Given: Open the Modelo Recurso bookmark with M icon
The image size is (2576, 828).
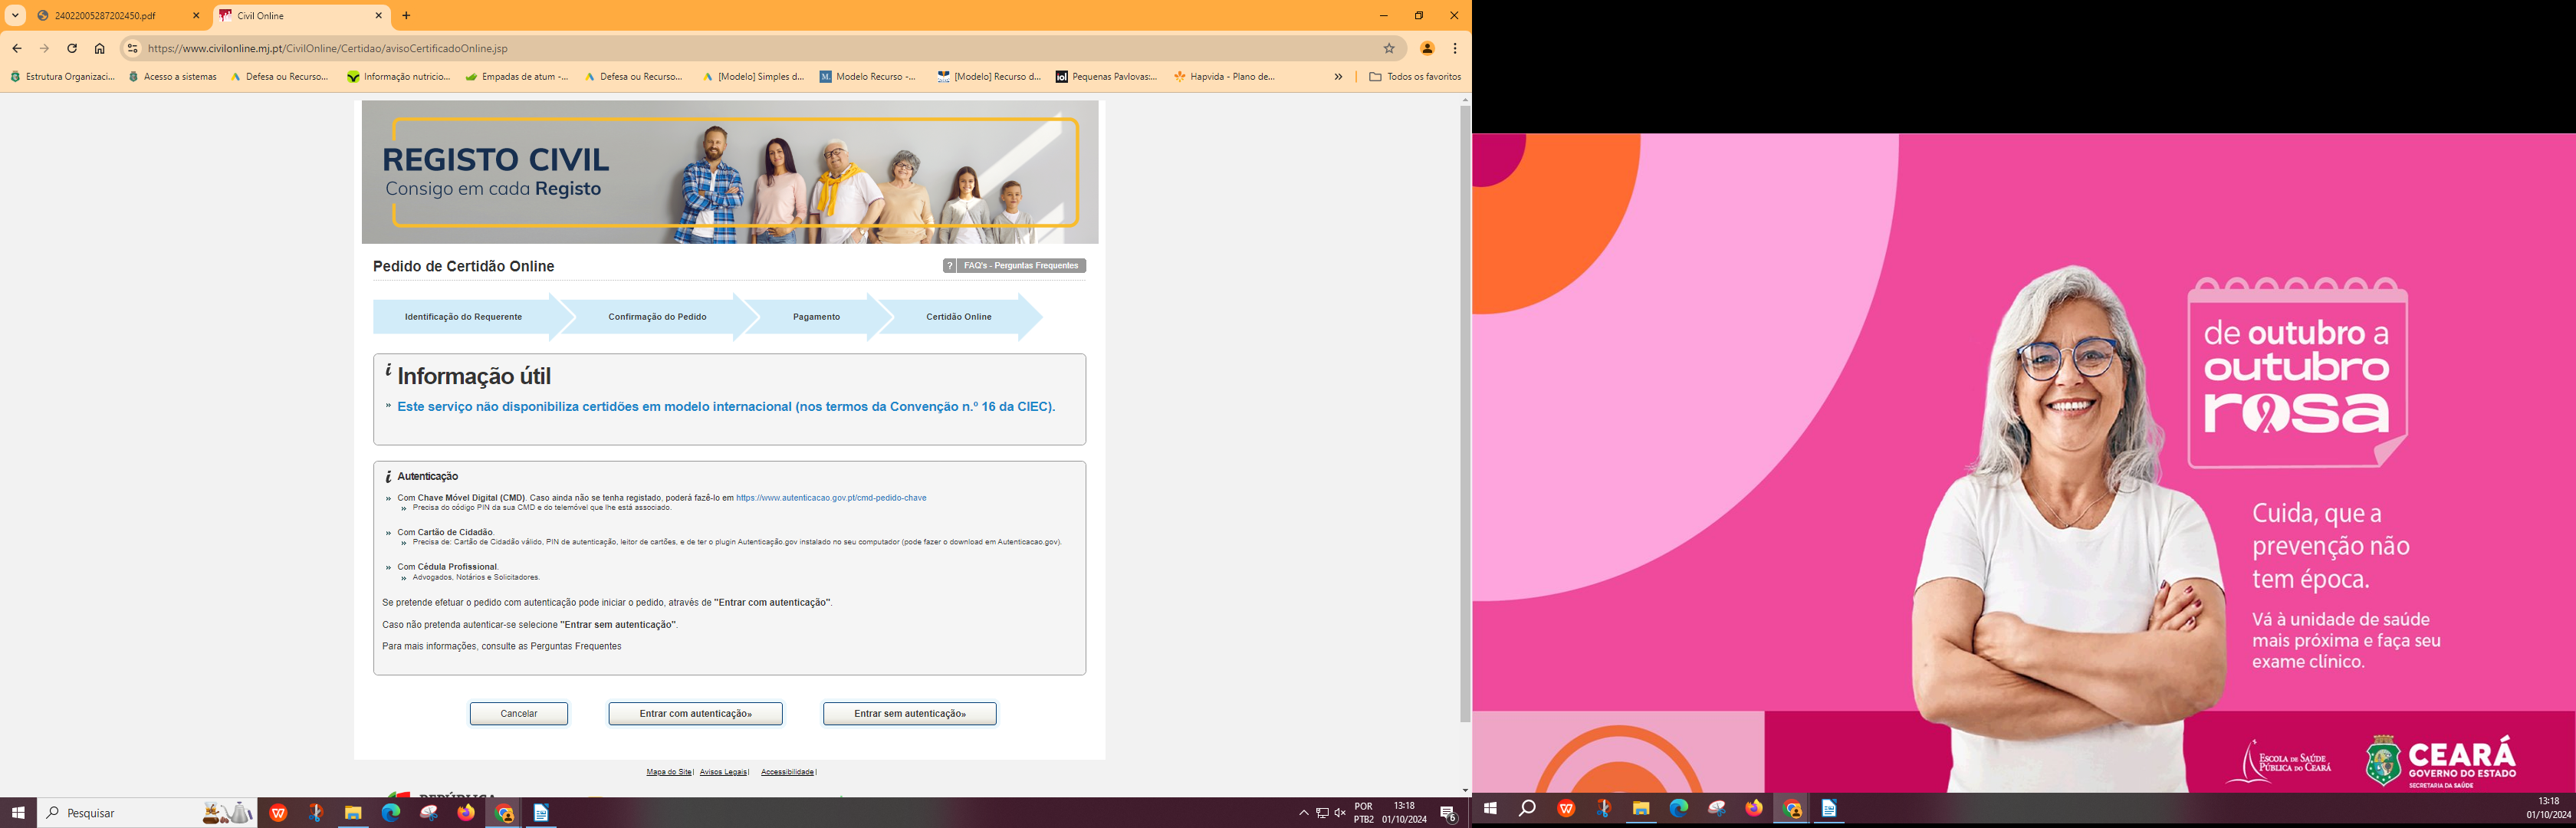Looking at the screenshot, I should pyautogui.click(x=868, y=76).
